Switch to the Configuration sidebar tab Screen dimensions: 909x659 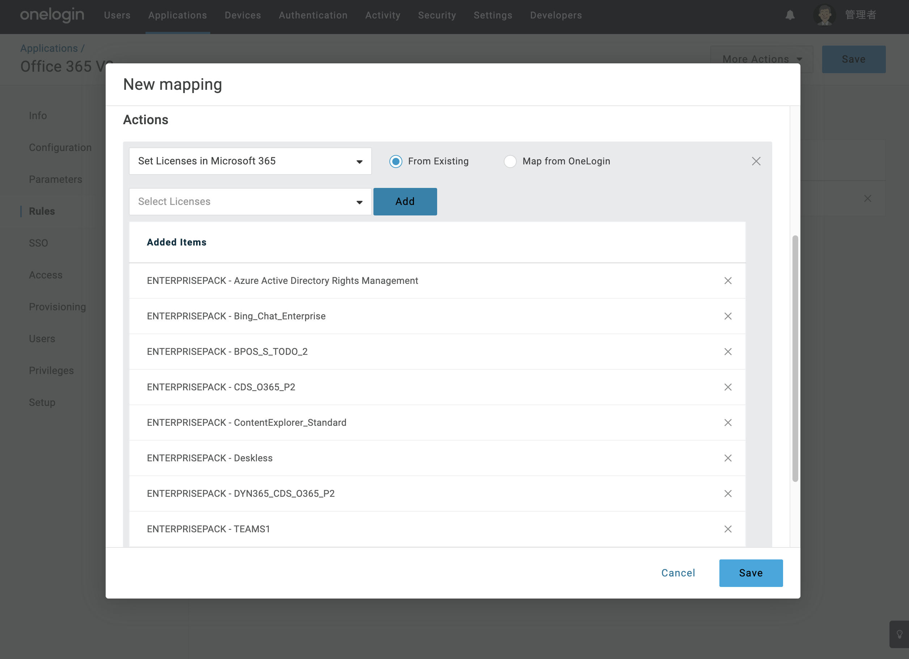[x=60, y=148]
